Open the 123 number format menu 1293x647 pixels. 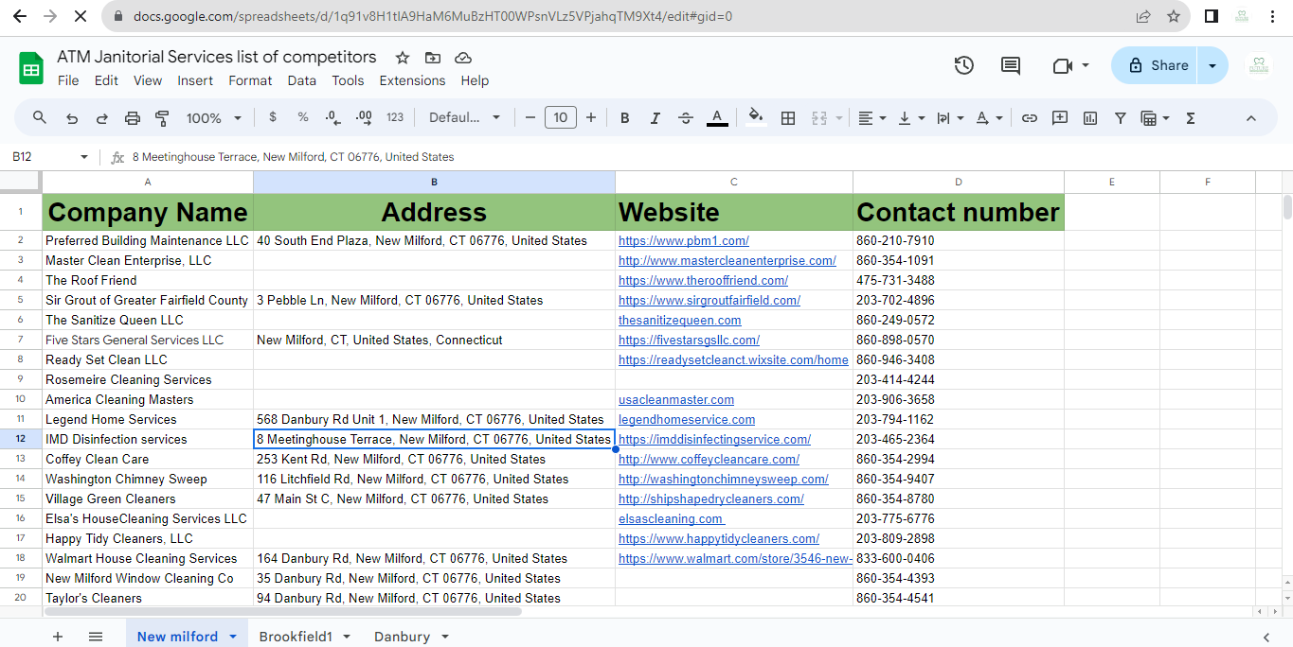pyautogui.click(x=395, y=117)
